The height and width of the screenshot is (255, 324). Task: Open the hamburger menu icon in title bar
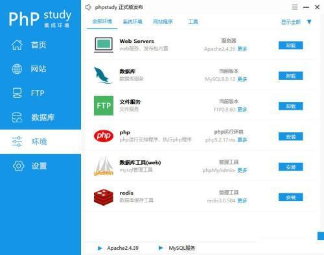click(295, 7)
